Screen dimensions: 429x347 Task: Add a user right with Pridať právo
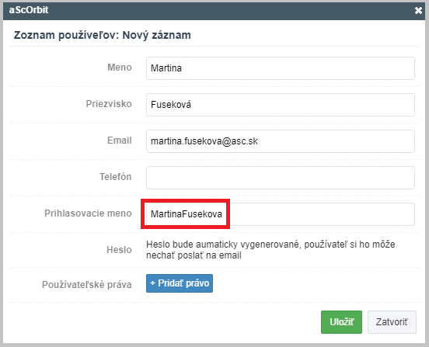180,283
